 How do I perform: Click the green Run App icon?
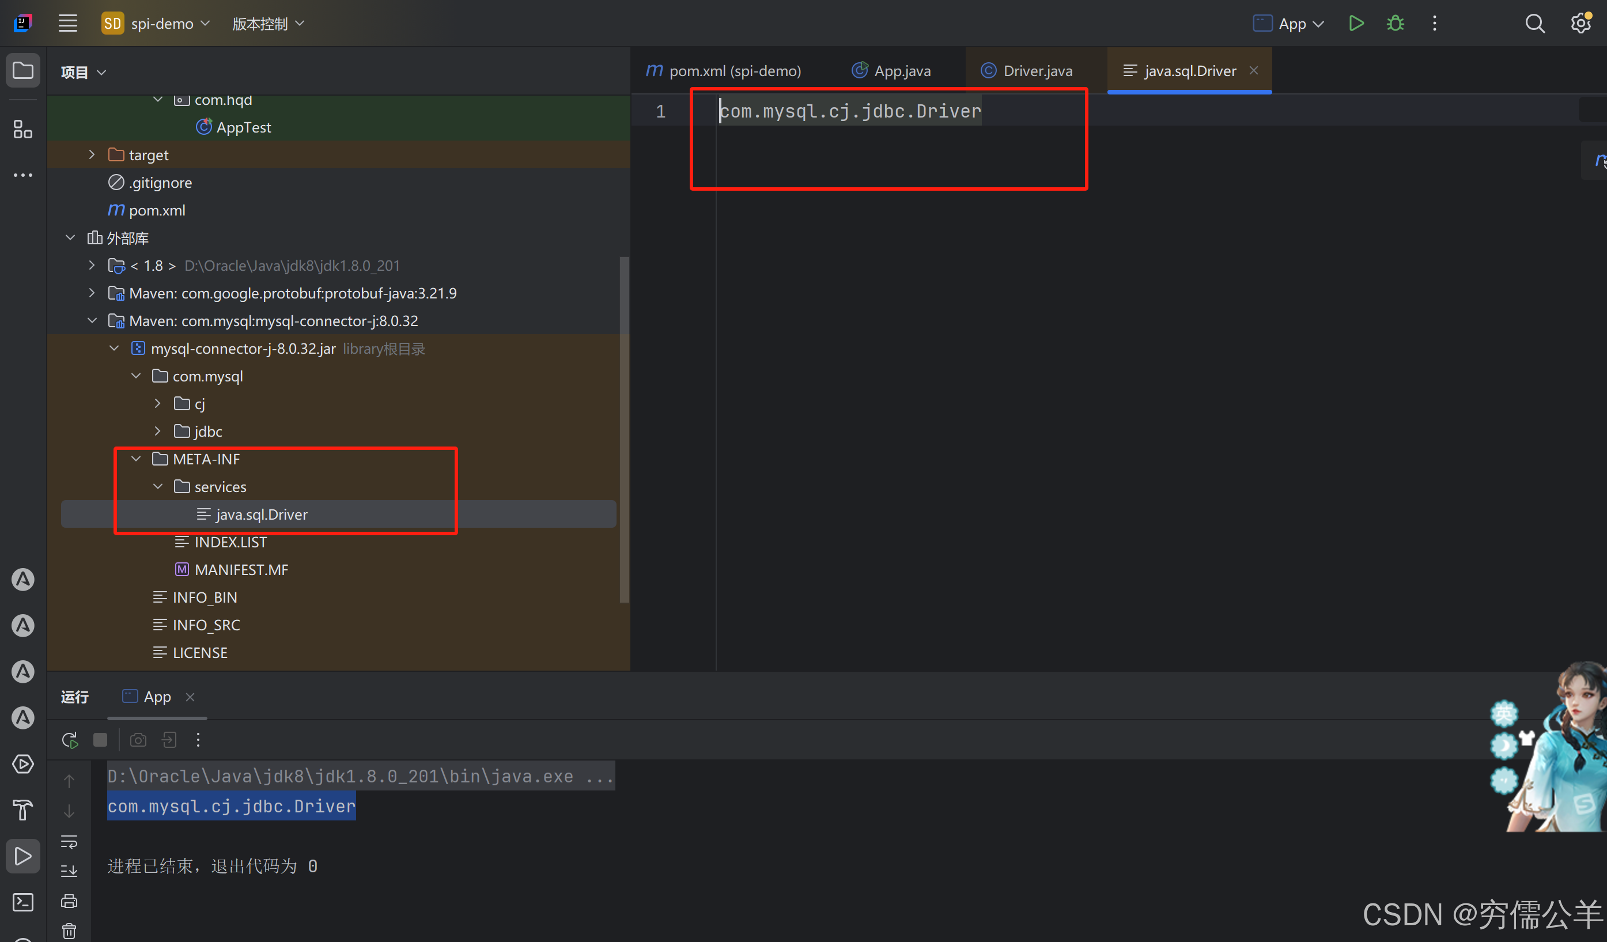pos(1356,24)
